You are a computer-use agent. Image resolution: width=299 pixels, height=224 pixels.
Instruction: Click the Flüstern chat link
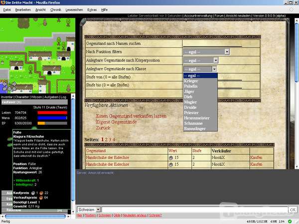pyautogui.click(x=90, y=216)
